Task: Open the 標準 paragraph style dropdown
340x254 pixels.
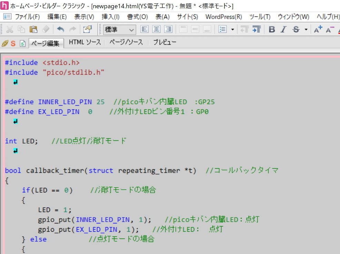Action: click(120, 30)
